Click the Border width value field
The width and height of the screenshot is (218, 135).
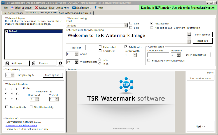[129, 55]
